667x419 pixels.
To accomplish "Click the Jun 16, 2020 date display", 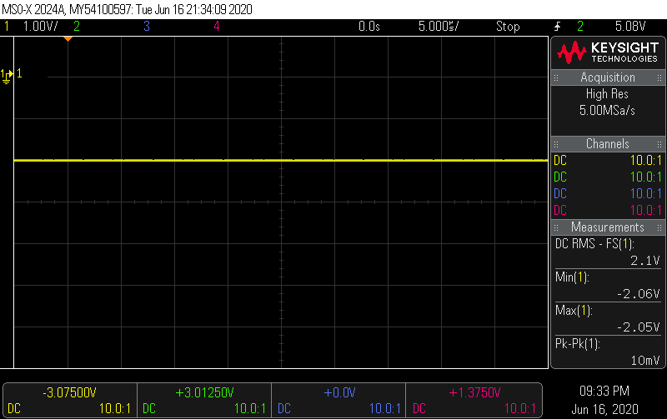I will click(604, 409).
